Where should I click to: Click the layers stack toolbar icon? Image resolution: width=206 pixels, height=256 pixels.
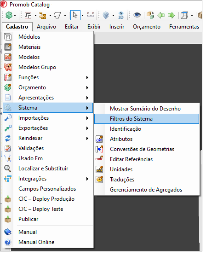pos(106,15)
